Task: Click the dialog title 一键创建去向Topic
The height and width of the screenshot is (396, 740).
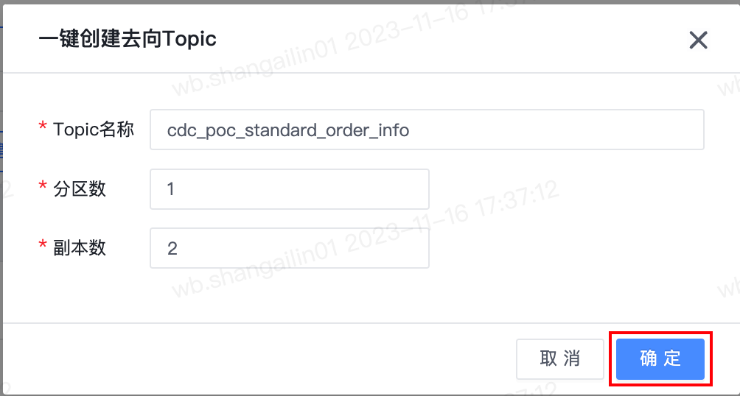Action: pos(128,39)
